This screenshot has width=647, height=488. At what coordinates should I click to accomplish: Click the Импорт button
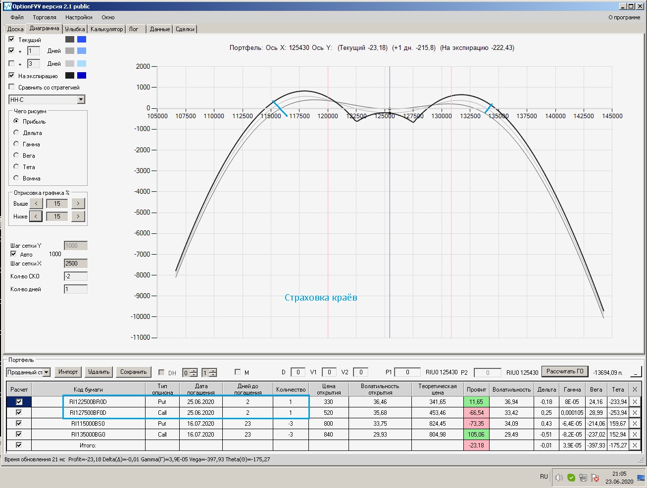[68, 372]
